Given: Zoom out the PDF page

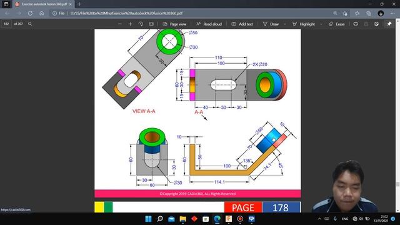Looking at the screenshot, I should click(x=119, y=24).
